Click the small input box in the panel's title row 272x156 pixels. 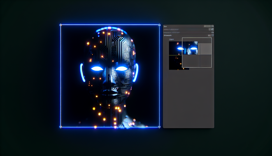207,26
